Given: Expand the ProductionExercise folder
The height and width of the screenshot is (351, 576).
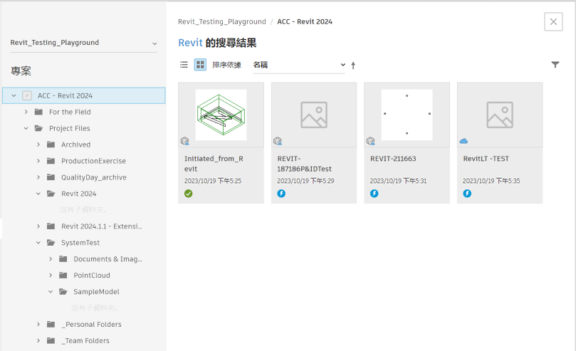Looking at the screenshot, I should [38, 161].
